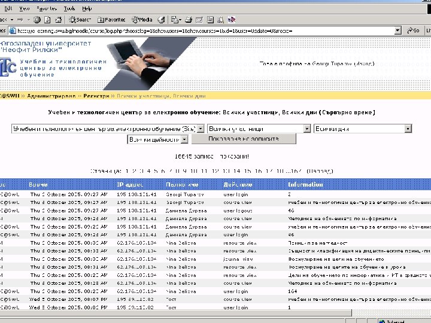Open the Search toolbar button
The image size is (431, 323).
click(x=80, y=20)
